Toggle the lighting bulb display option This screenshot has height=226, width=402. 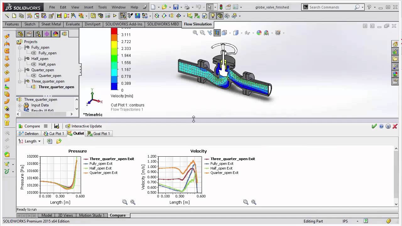point(213,16)
